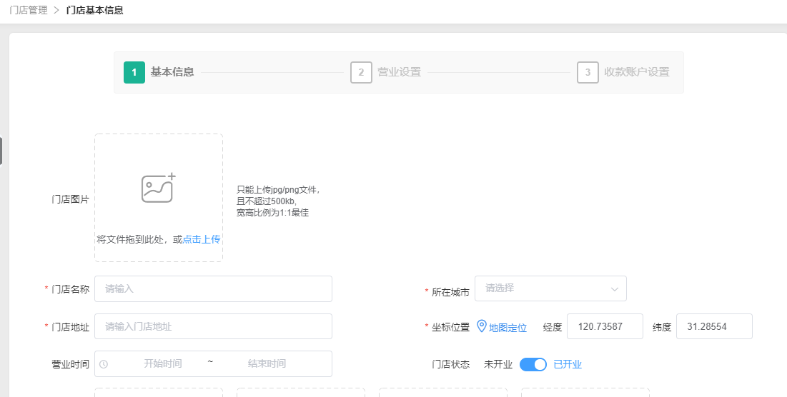Click the 门店名称 input field
This screenshot has width=787, height=397.
(x=213, y=288)
